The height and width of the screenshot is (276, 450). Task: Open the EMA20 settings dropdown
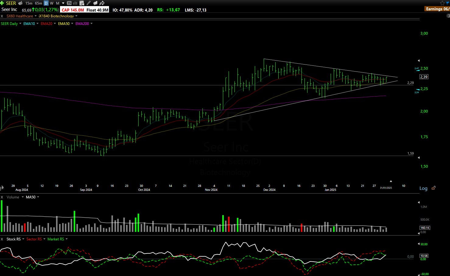pos(55,23)
